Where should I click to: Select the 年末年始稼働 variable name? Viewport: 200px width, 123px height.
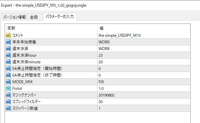tap(24, 42)
